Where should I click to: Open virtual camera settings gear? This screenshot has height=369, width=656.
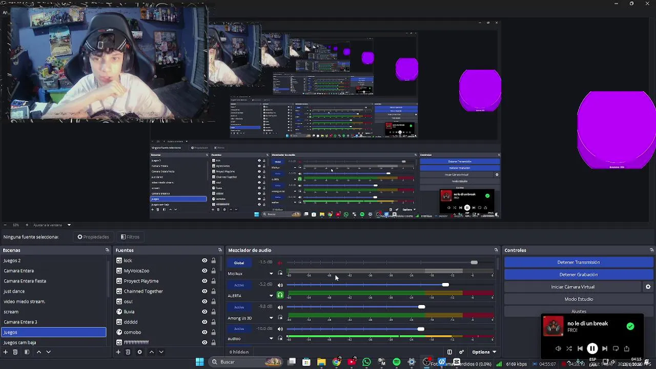(x=648, y=287)
